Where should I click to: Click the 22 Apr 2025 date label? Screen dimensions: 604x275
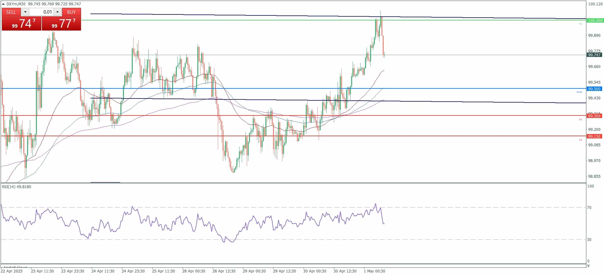[x=12, y=271]
